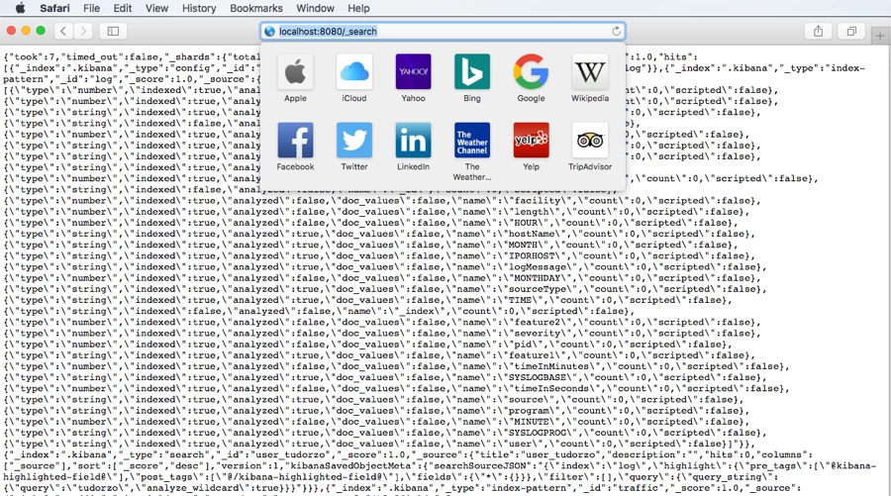The height and width of the screenshot is (496, 891).
Task: Open the View menu
Action: click(156, 8)
